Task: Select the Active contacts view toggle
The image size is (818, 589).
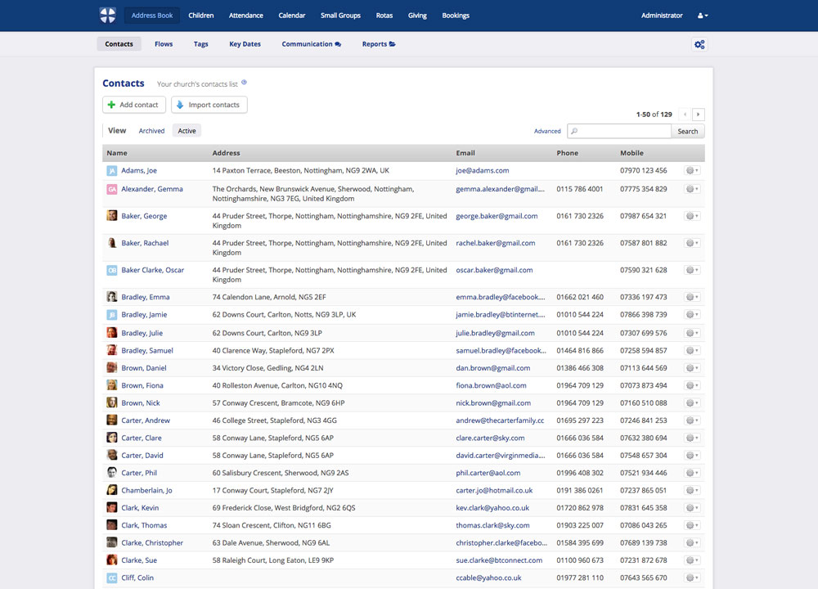Action: point(187,130)
